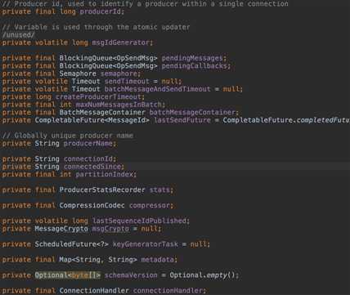Click the 'Globally unique producer name' comment
The height and width of the screenshot is (295, 350).
68,136
